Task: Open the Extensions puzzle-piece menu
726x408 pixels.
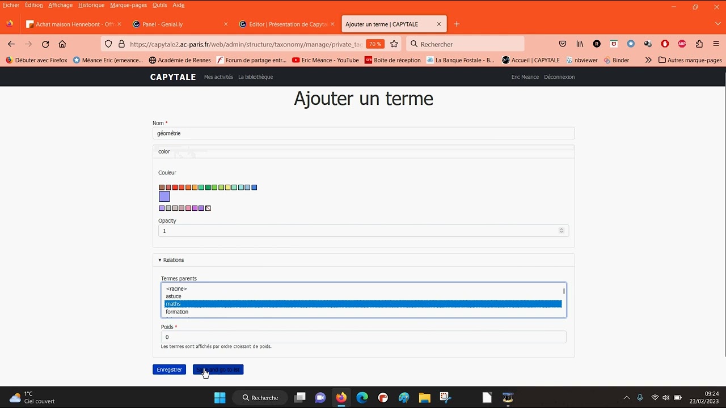Action: coord(699,44)
